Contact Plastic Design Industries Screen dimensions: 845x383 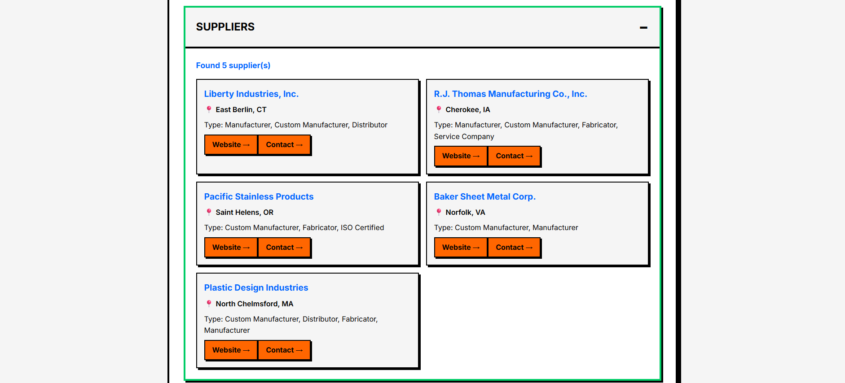coord(284,350)
